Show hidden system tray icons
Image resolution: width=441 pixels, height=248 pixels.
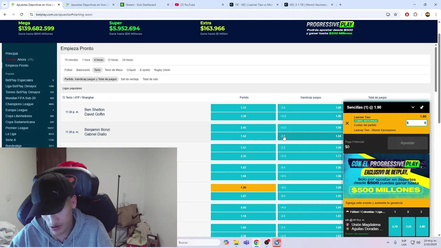(388, 242)
